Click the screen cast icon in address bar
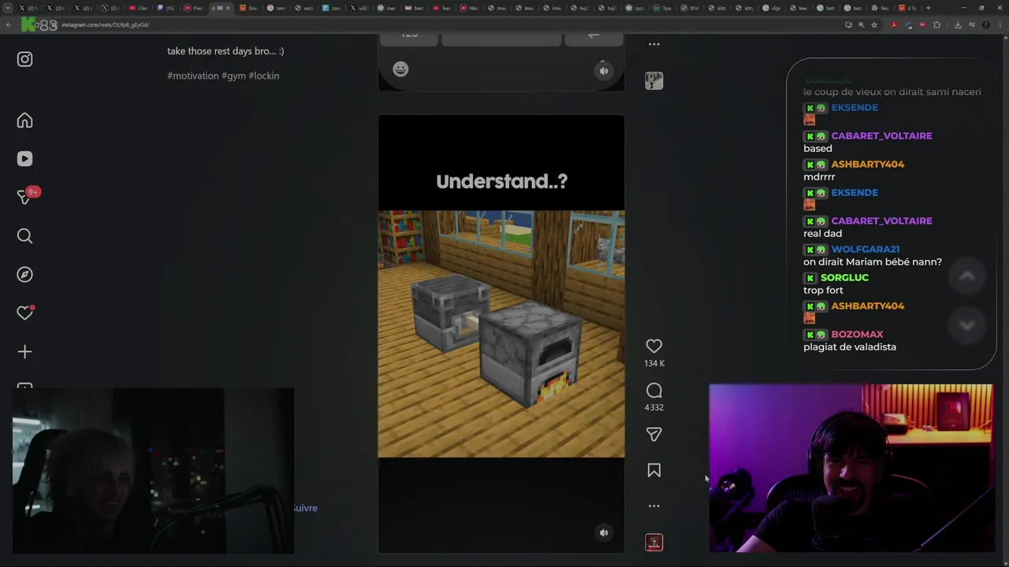The width and height of the screenshot is (1009, 567). (x=848, y=24)
